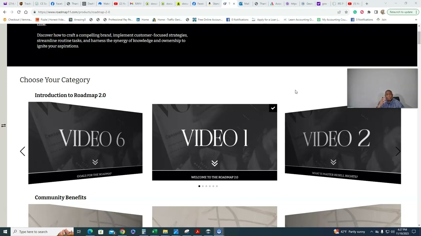Toggle the completed checkmark on Video 1
This screenshot has height=236, width=421.
point(273,108)
